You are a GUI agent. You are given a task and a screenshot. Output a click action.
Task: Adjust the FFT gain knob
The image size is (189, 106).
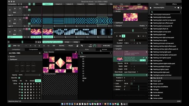click(94, 46)
